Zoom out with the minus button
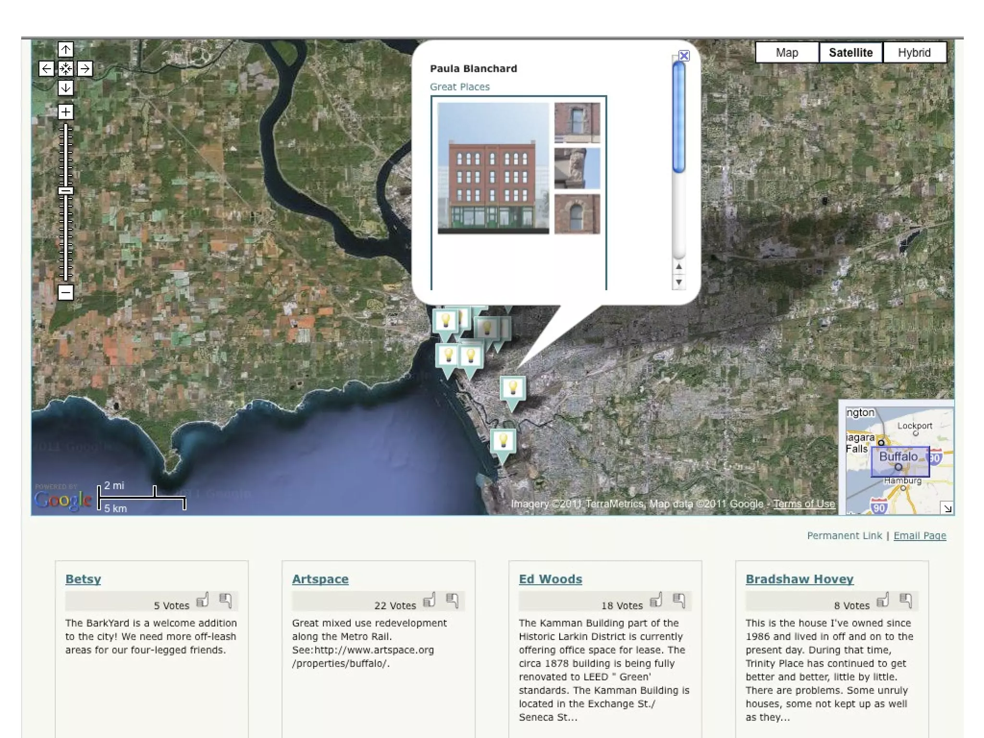This screenshot has height=738, width=984. (66, 292)
